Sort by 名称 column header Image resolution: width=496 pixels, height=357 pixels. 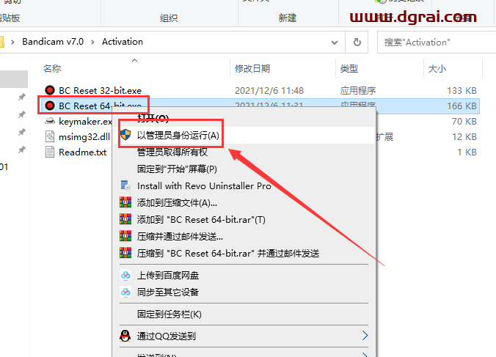[52, 69]
